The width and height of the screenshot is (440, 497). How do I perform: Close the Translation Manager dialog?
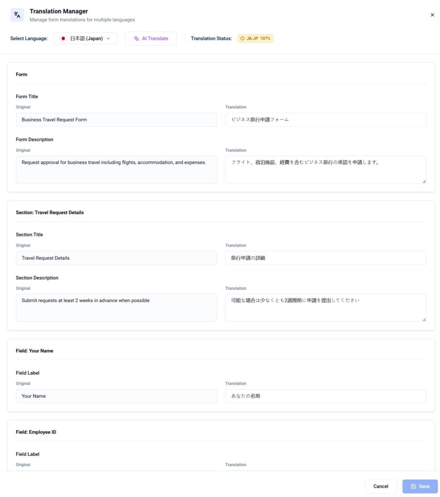(432, 15)
